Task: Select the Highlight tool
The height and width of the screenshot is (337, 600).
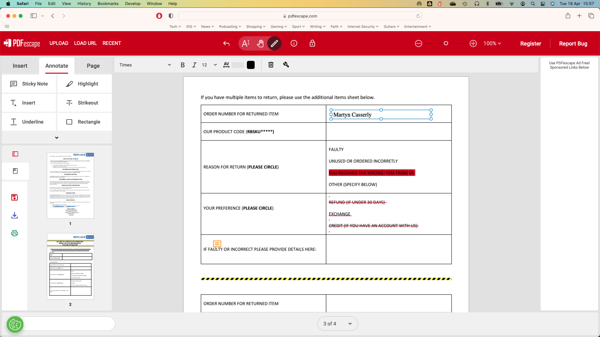Action: coord(84,84)
